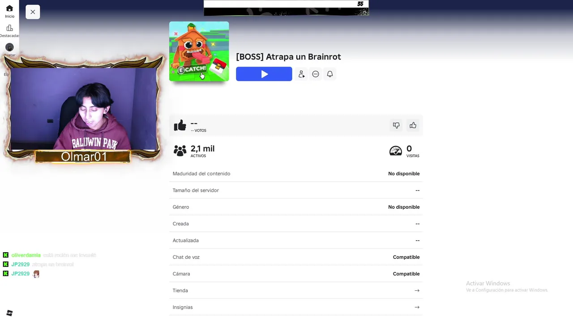Image resolution: width=573 pixels, height=322 pixels.
Task: Click the Kick icon beside oliverdamia
Action: point(5,255)
